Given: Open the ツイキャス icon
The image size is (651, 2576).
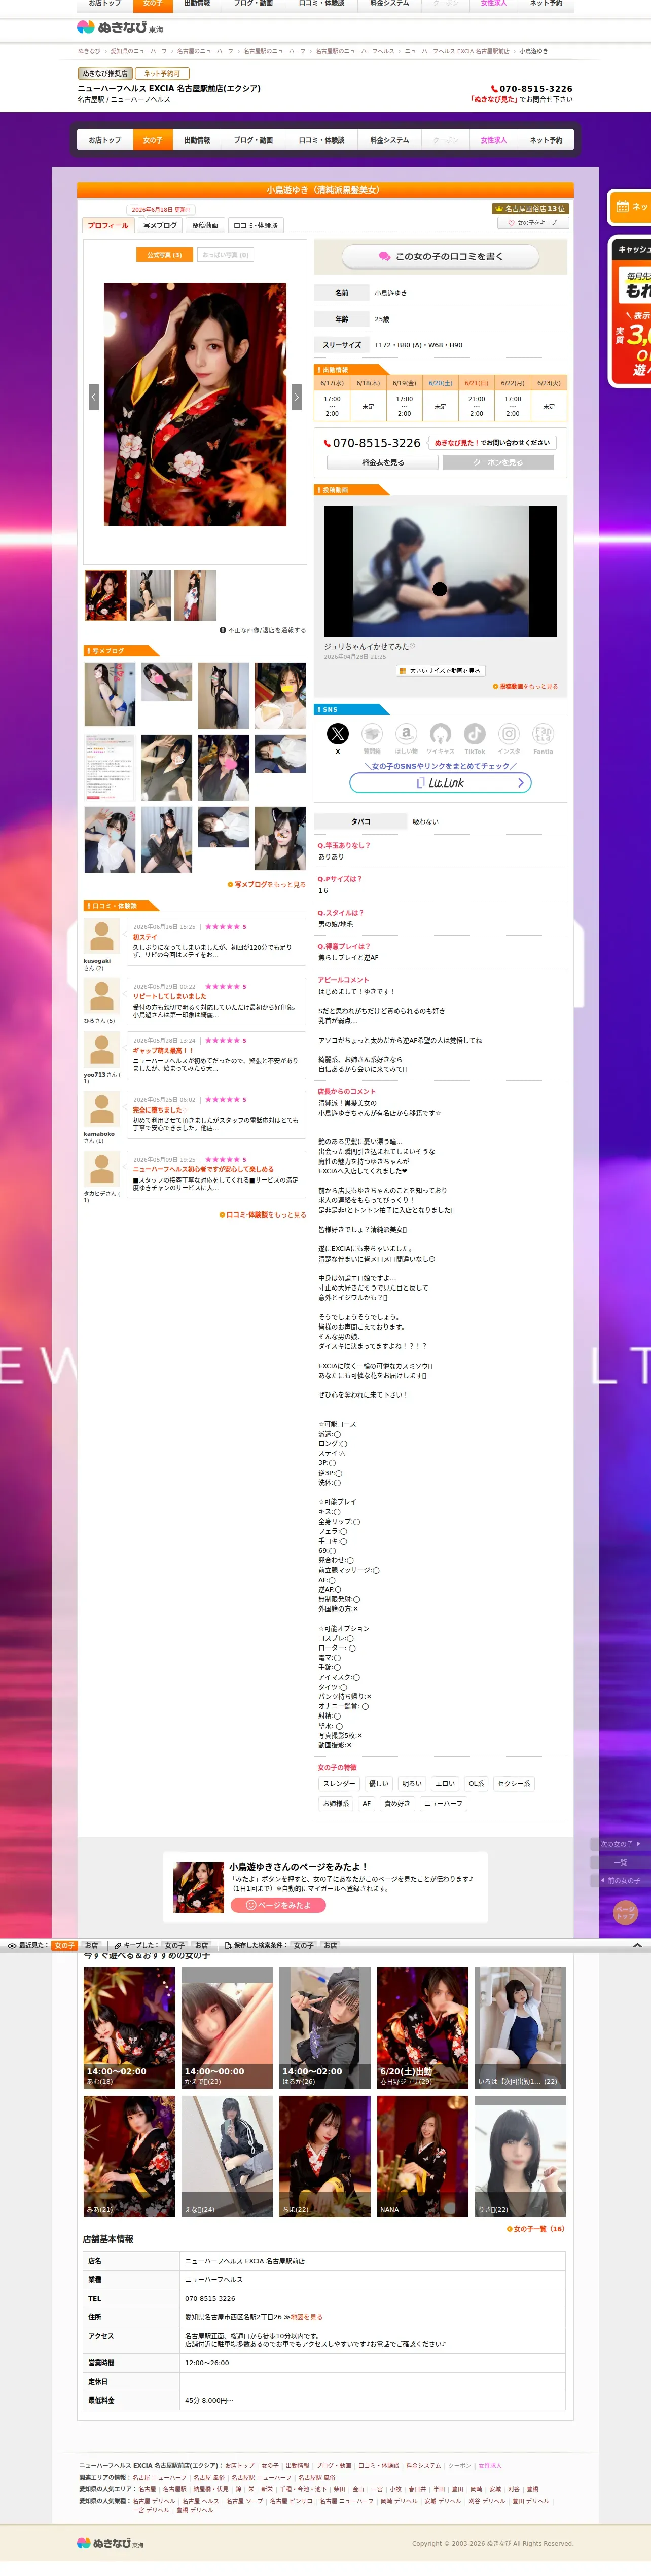Looking at the screenshot, I should pyautogui.click(x=440, y=733).
